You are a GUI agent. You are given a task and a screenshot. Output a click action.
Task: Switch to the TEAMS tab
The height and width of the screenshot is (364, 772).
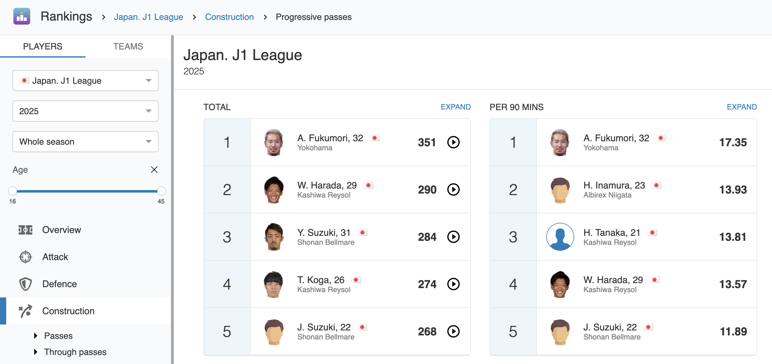coord(128,46)
